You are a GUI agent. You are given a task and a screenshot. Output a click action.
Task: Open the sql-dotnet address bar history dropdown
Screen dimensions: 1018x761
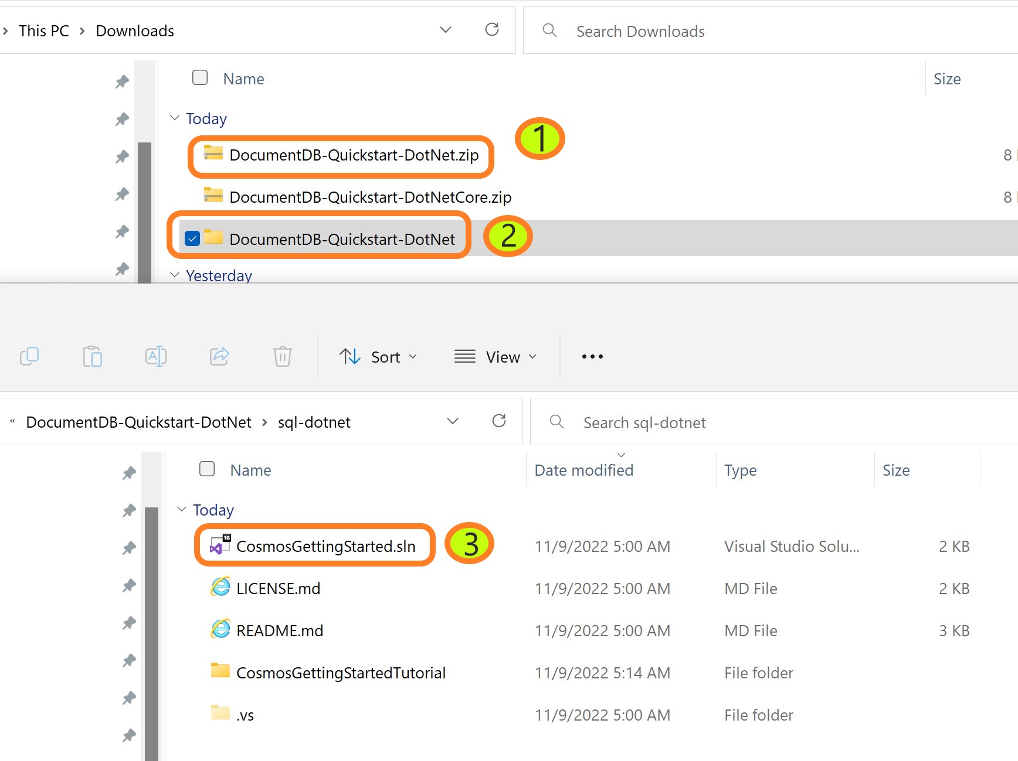453,421
